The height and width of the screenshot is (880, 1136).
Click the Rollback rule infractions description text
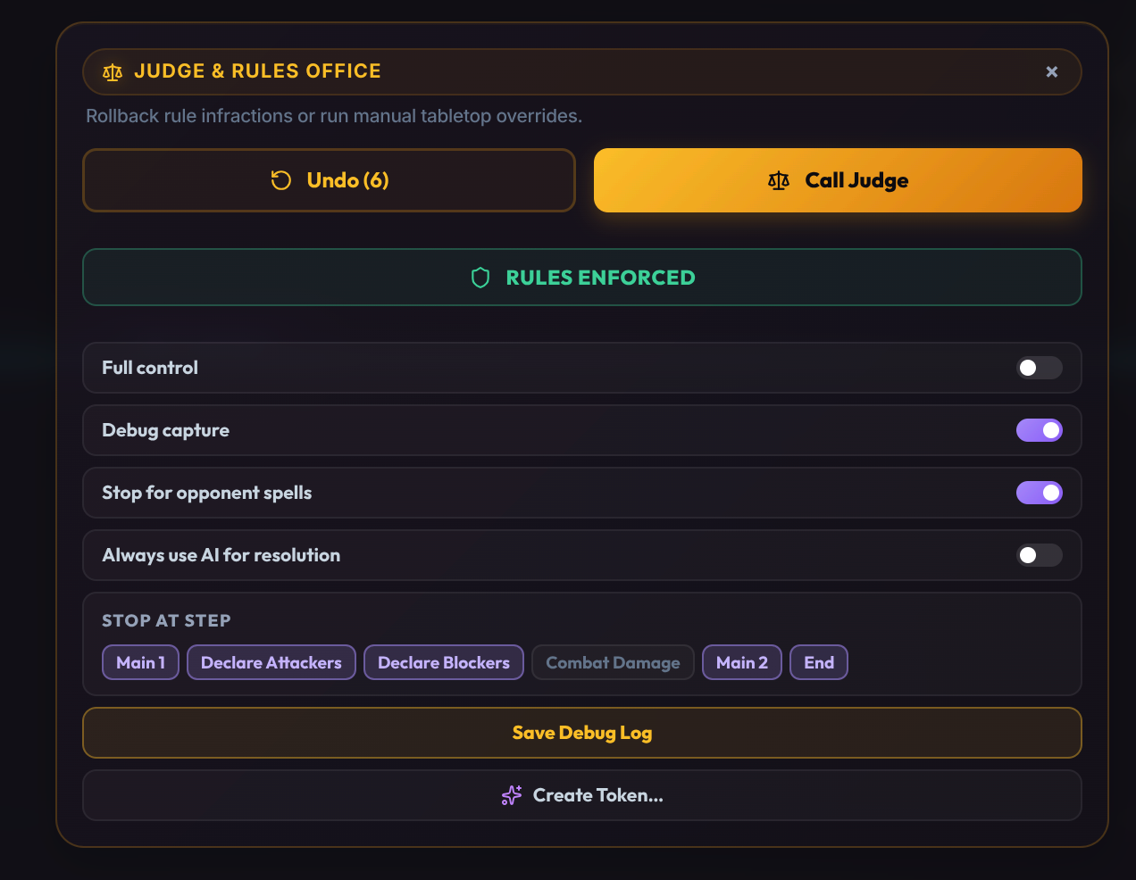[334, 116]
